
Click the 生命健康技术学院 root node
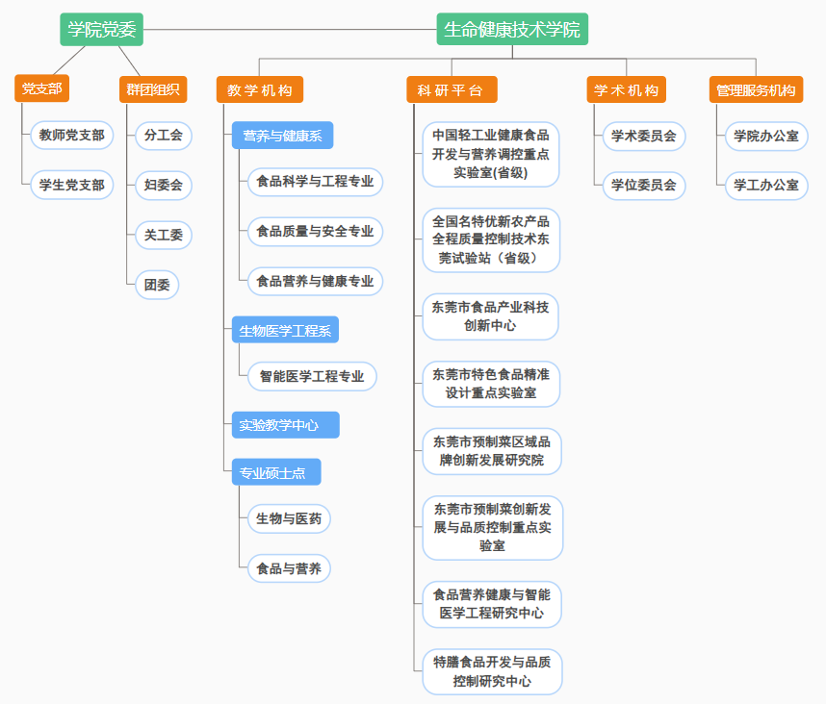pyautogui.click(x=511, y=30)
